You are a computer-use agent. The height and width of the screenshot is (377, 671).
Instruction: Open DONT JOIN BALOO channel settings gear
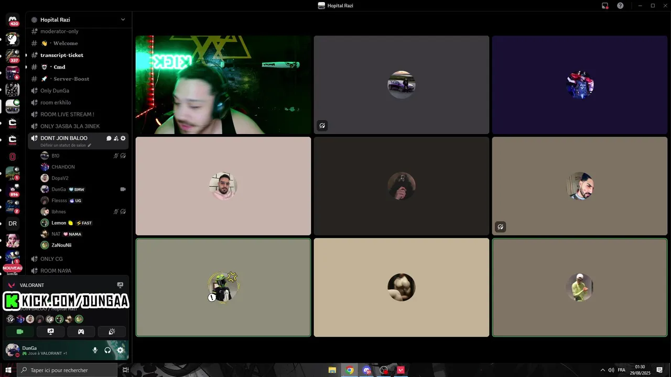123,138
